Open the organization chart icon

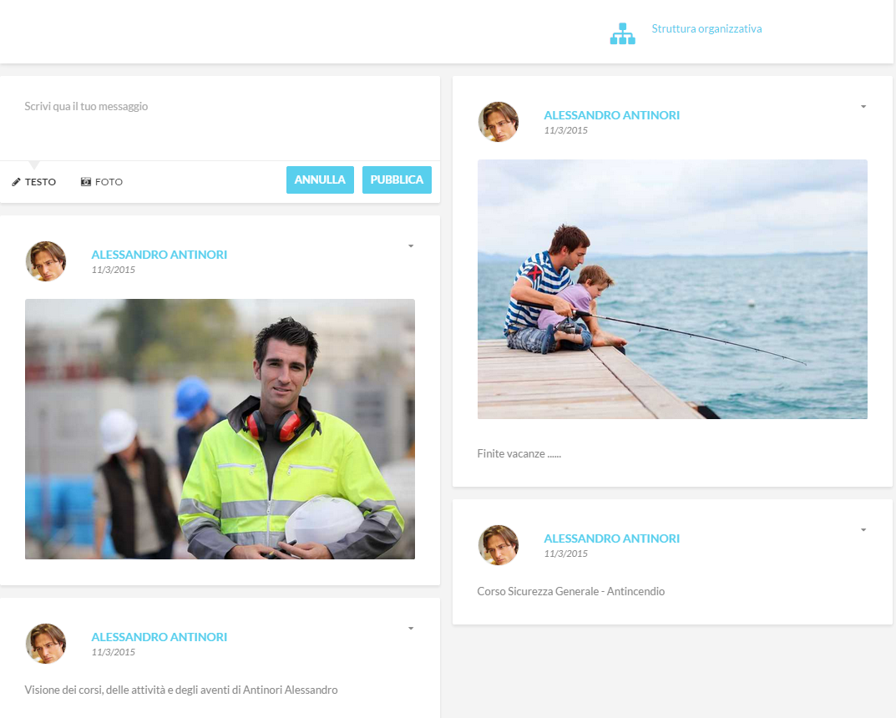(x=622, y=33)
